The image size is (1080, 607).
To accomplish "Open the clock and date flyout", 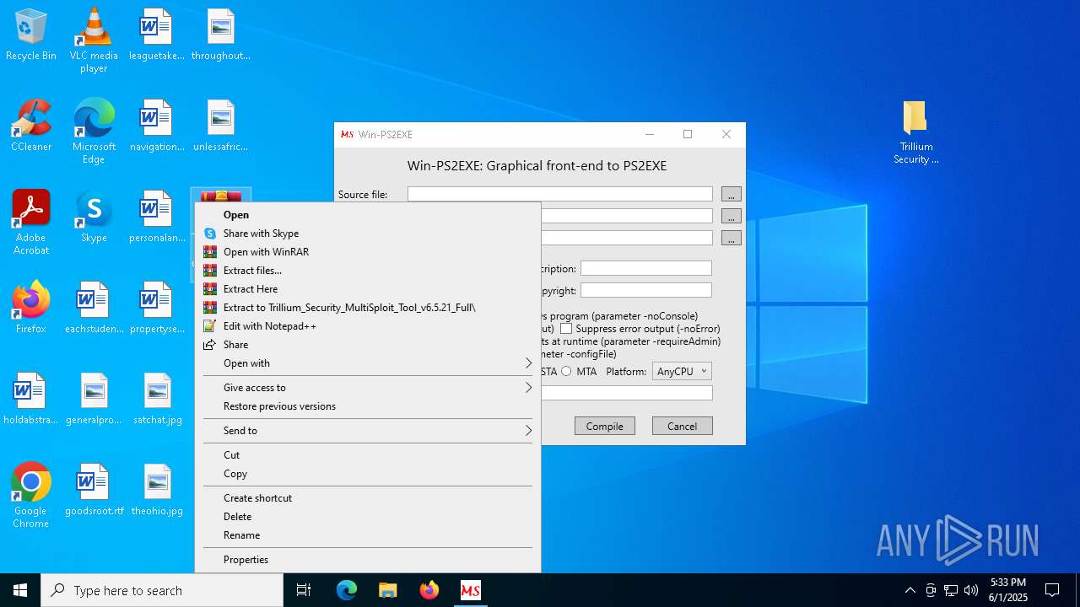I will (x=1008, y=590).
